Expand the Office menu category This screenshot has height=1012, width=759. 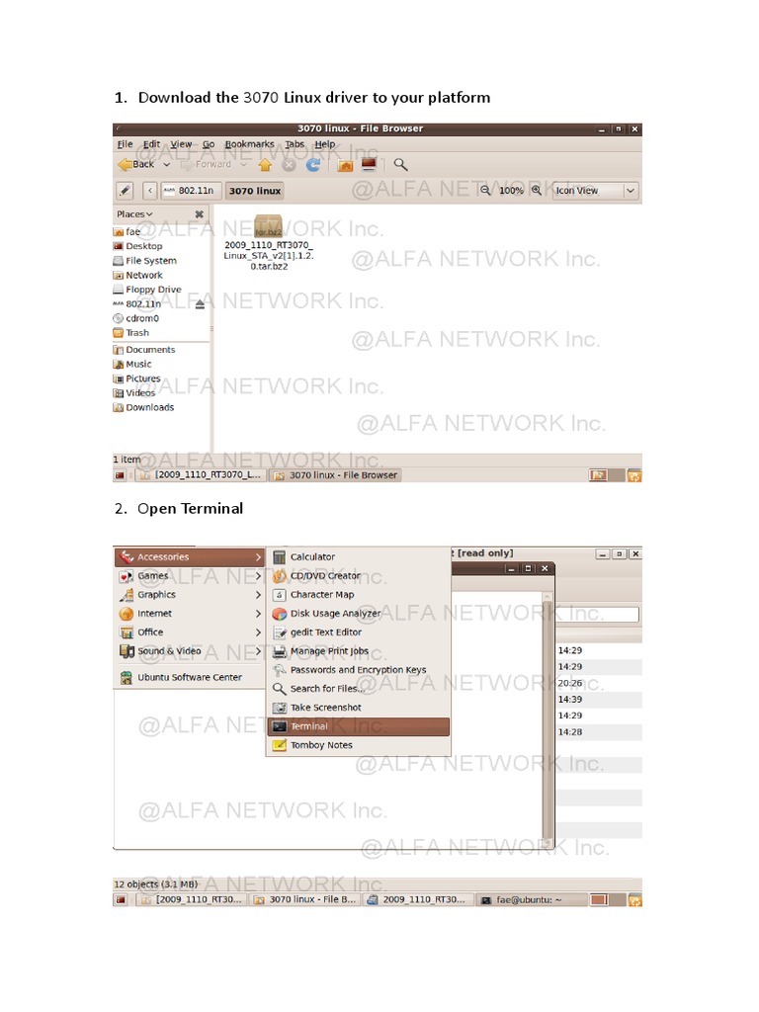pyautogui.click(x=190, y=632)
